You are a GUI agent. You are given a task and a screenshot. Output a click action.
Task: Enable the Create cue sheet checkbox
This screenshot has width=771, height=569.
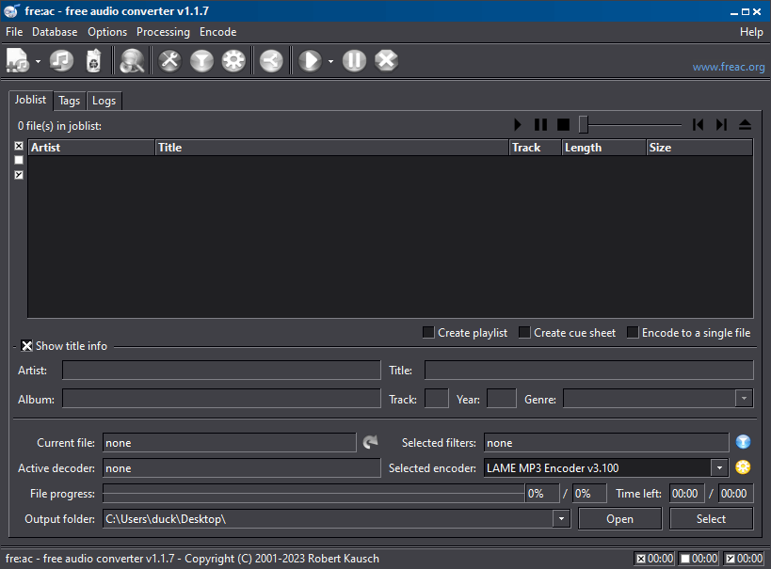[x=524, y=332]
